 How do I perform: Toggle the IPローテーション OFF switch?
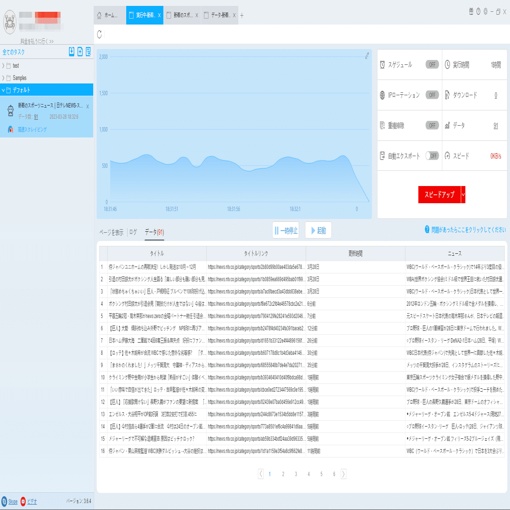click(x=432, y=95)
